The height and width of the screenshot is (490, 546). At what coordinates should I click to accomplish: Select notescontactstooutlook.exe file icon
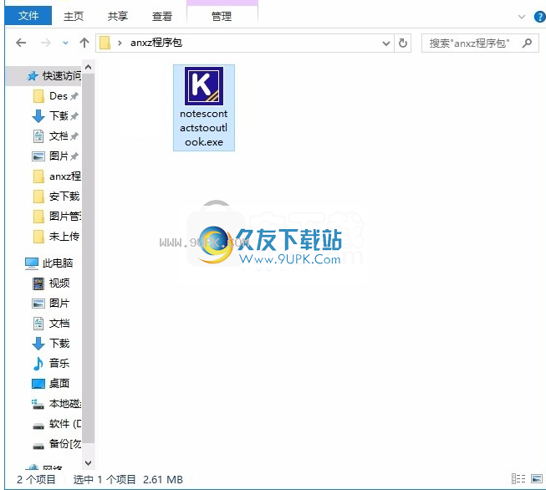coord(204,86)
